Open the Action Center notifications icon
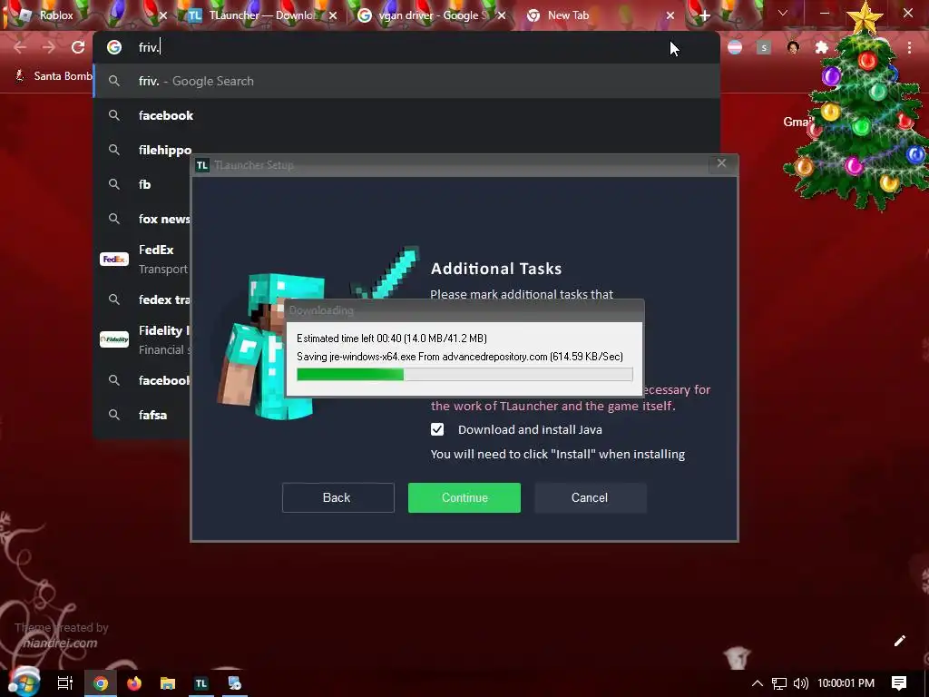Screen dimensions: 929x697 [899, 683]
